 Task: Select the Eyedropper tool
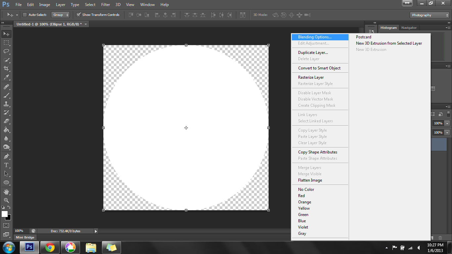coord(6,77)
